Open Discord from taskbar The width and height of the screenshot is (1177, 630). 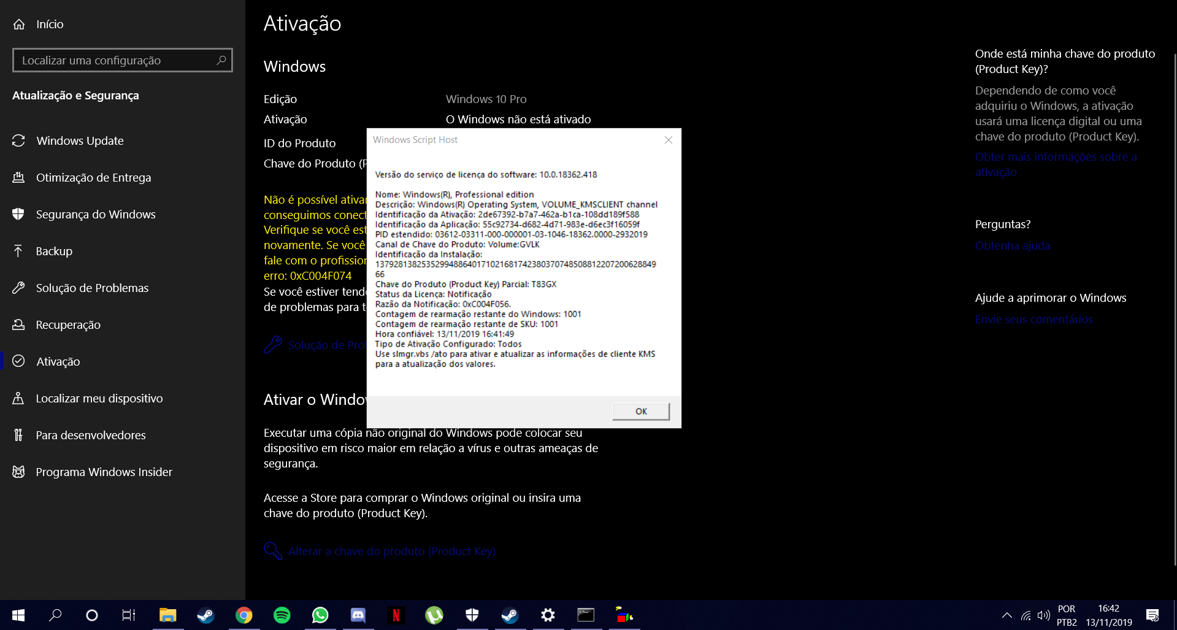(x=358, y=615)
